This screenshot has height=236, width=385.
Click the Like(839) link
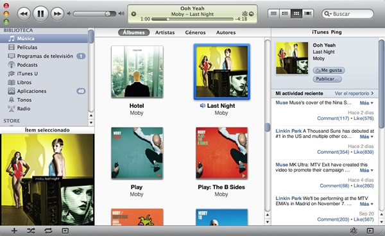pos(364,152)
